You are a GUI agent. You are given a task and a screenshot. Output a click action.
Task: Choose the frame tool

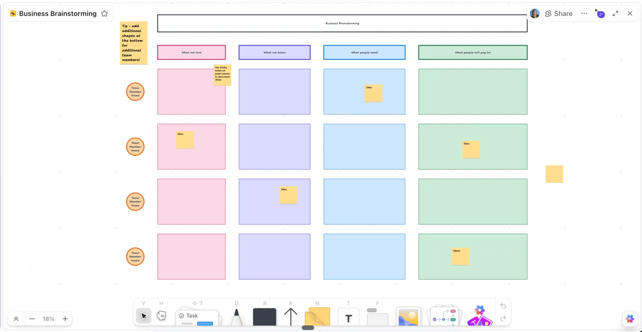pyautogui.click(x=378, y=317)
